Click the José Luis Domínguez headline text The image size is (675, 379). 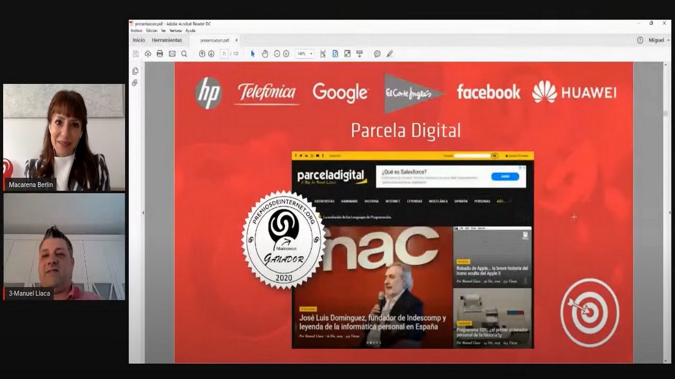pyautogui.click(x=372, y=322)
